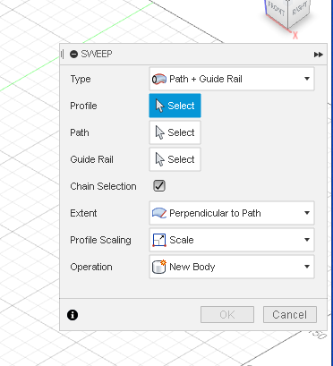Collapse the SWEEP dialog with minus icon

(x=73, y=55)
